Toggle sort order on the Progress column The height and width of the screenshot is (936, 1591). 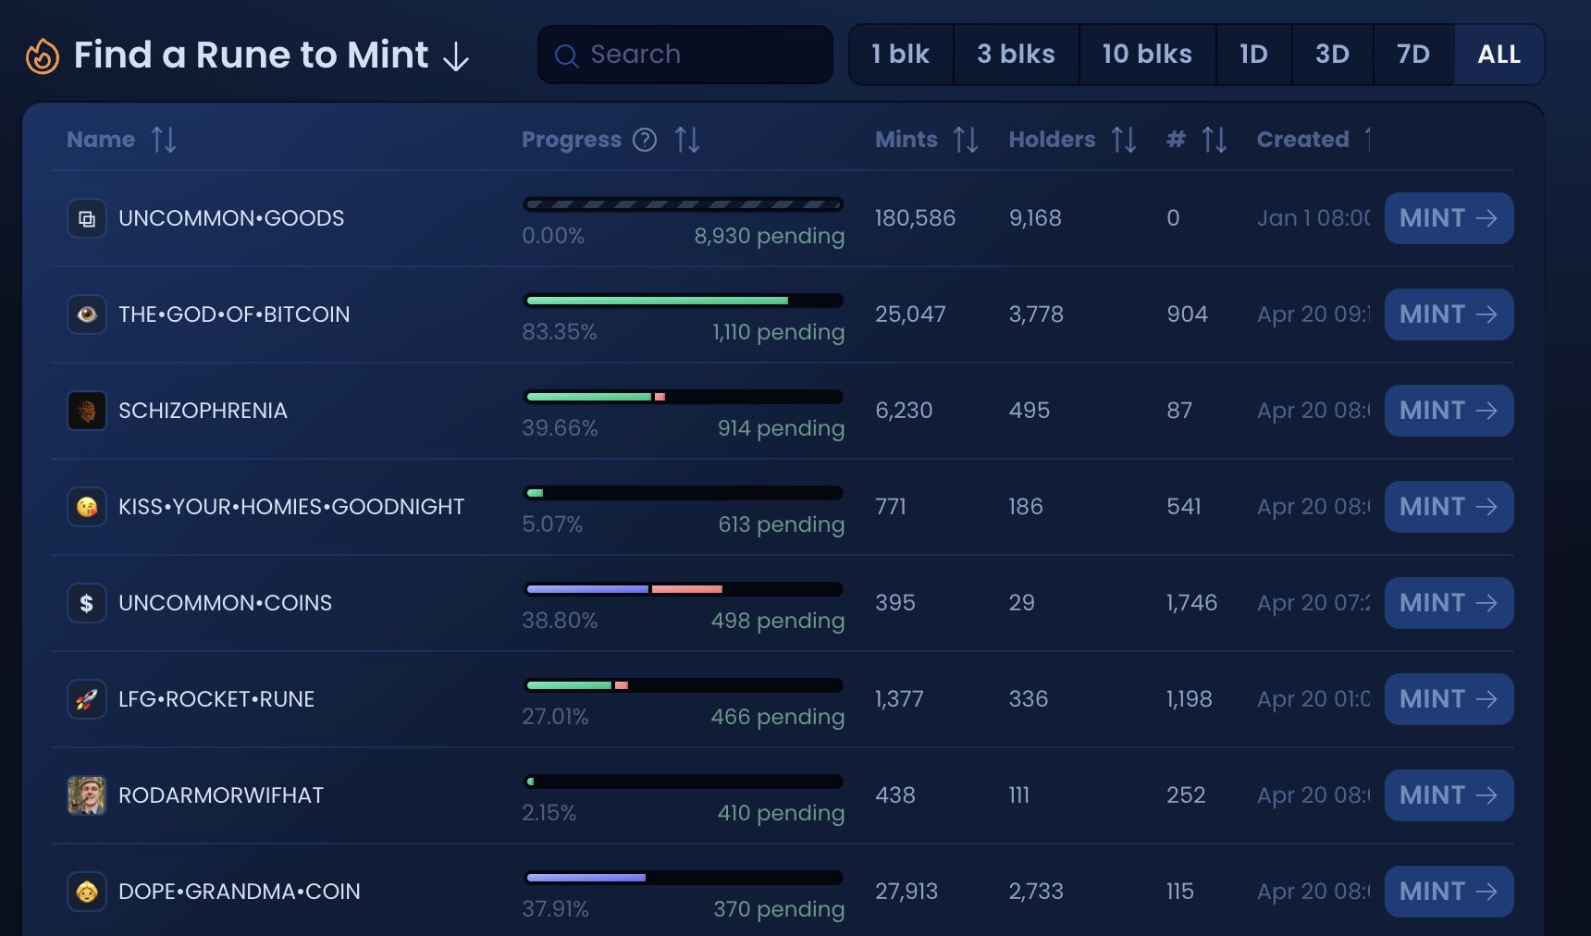coord(687,140)
